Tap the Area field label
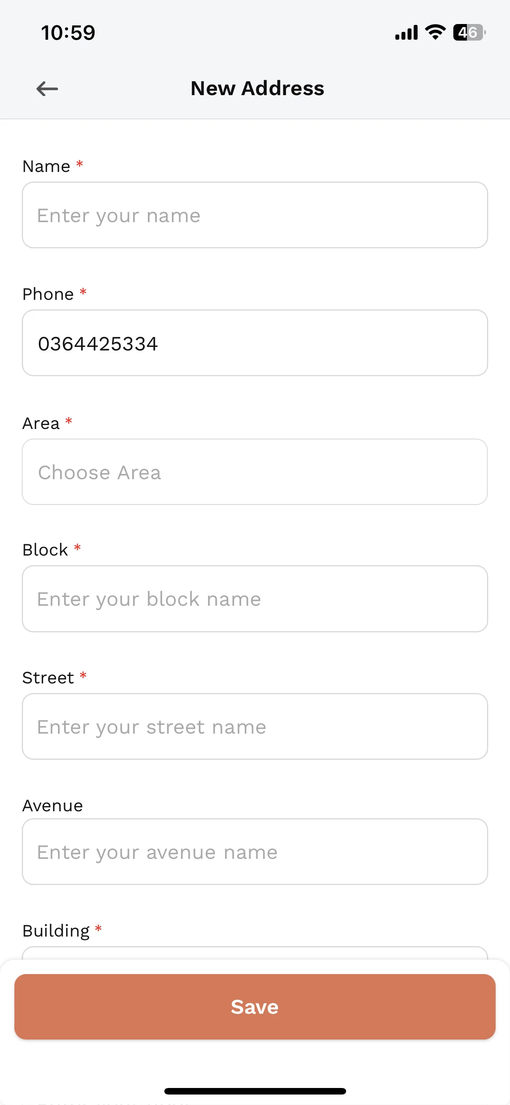Image resolution: width=510 pixels, height=1105 pixels. 41,423
